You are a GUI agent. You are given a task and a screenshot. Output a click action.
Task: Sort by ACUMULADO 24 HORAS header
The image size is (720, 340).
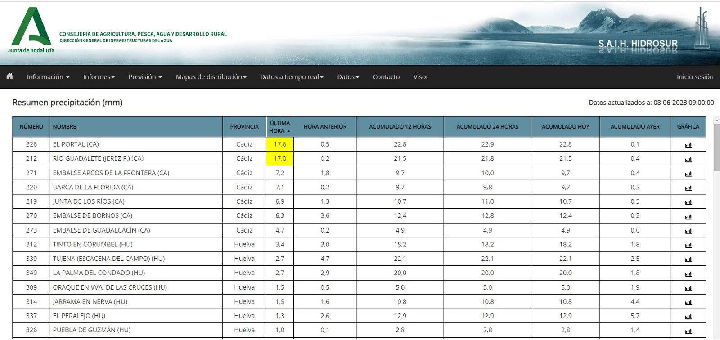click(487, 127)
